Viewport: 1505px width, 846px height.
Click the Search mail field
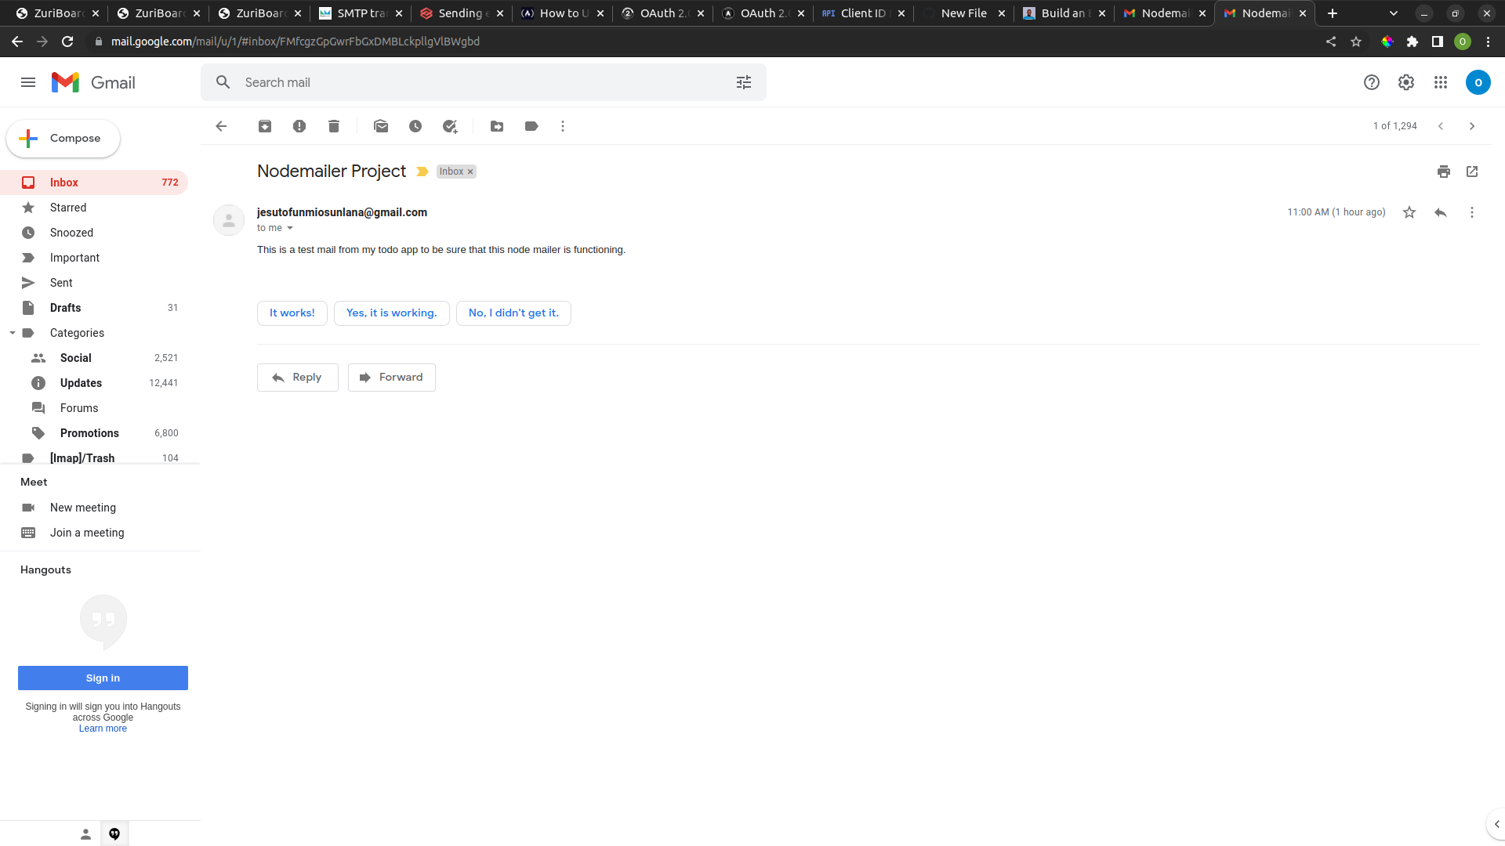click(470, 82)
